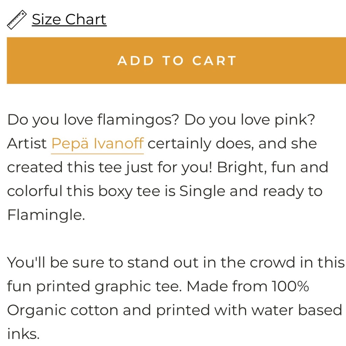Click the text 'Do you love pink?'
The height and width of the screenshot is (346, 346).
(x=249, y=120)
